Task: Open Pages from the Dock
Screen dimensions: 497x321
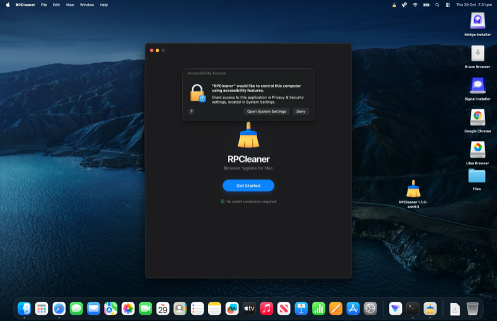Action: 335,309
